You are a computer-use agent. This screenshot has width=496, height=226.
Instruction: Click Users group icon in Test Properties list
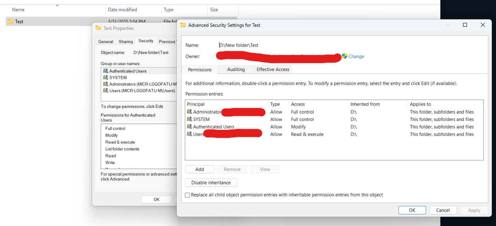tap(106, 90)
